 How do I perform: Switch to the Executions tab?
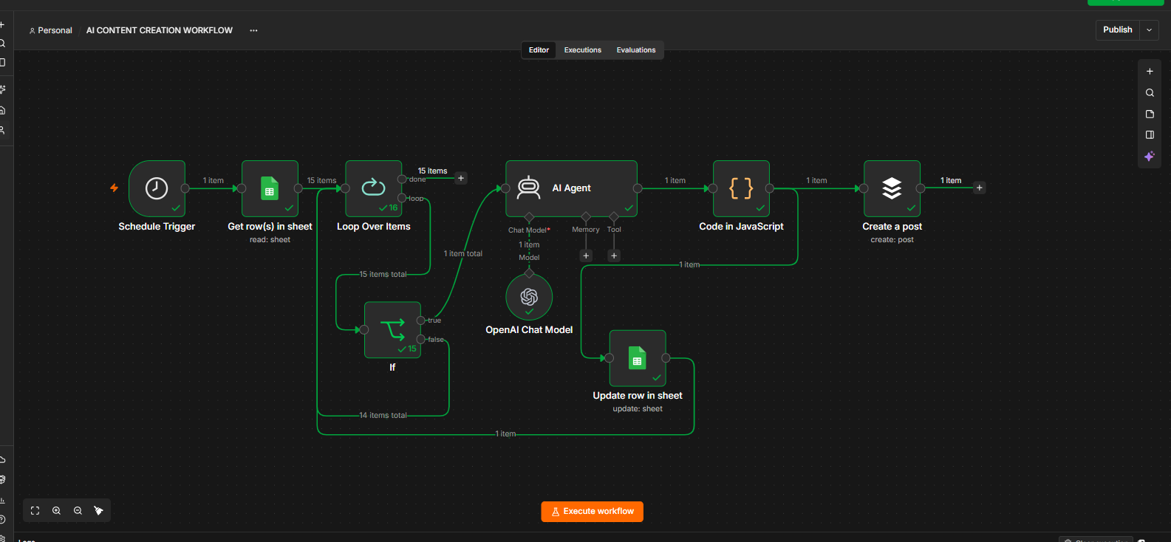[x=583, y=50]
